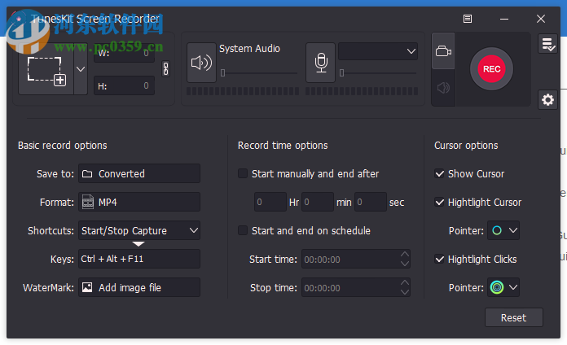This screenshot has width=567, height=345.
Task: Increase Start time with up arrow
Action: tap(405, 255)
